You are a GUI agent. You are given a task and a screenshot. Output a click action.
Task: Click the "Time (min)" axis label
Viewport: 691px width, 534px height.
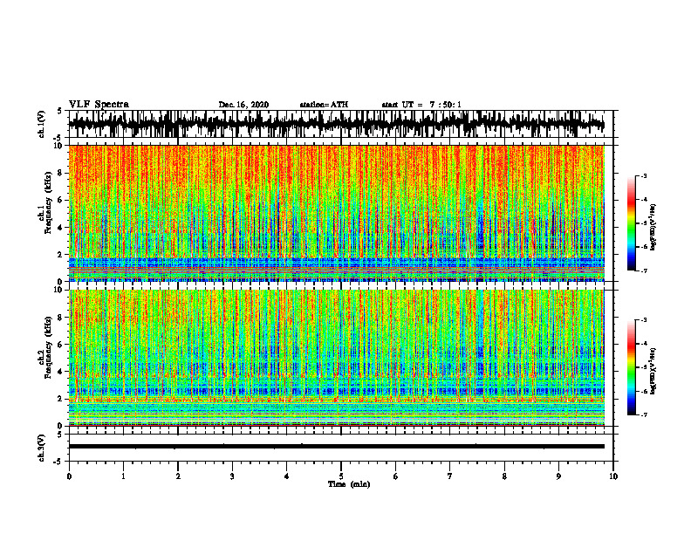point(349,484)
